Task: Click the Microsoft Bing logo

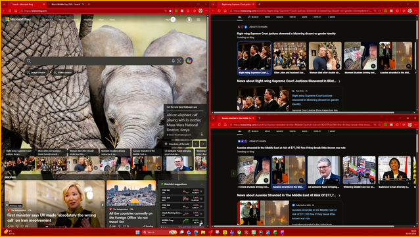Action: [18, 20]
